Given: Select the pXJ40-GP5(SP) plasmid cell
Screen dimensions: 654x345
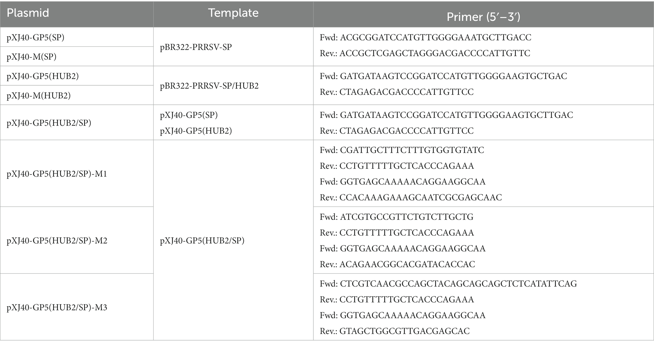Looking at the screenshot, I should tap(35, 38).
